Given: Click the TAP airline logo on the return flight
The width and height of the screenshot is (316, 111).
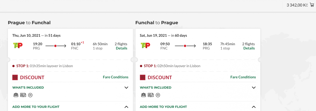Looking at the screenshot, I should (145, 46).
